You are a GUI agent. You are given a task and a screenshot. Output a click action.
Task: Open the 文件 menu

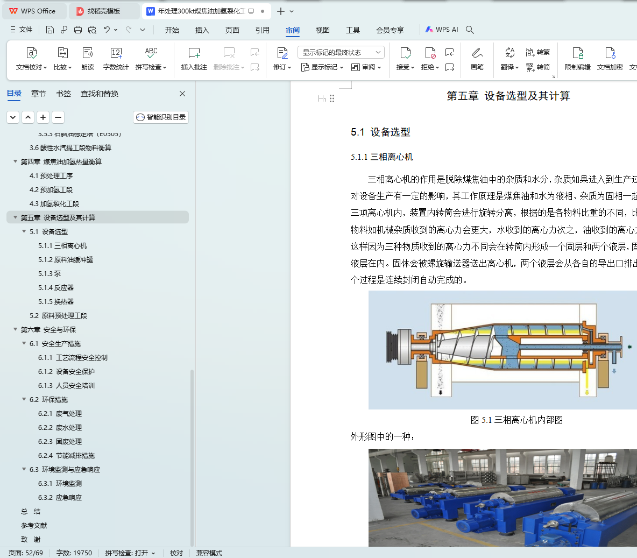click(x=21, y=30)
